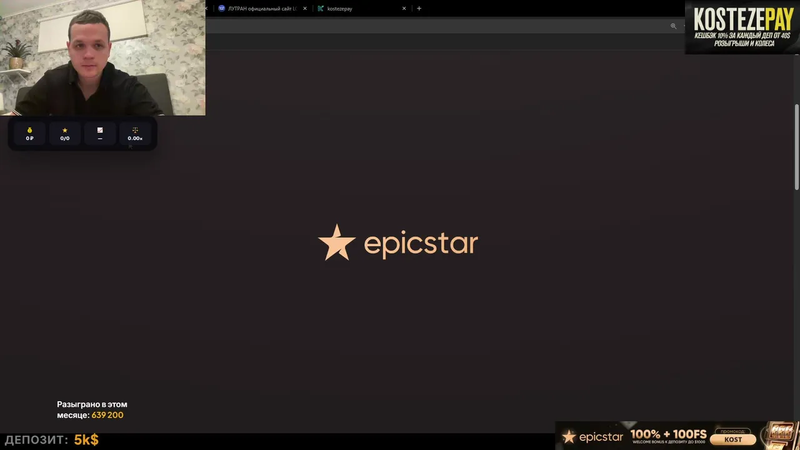Click the 0.00x multiplier value
This screenshot has width=800, height=450.
[x=135, y=139]
